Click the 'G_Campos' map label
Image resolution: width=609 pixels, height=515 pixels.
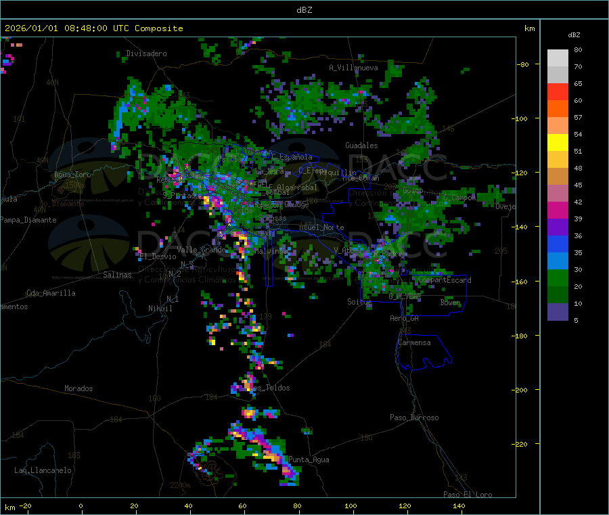(460, 198)
